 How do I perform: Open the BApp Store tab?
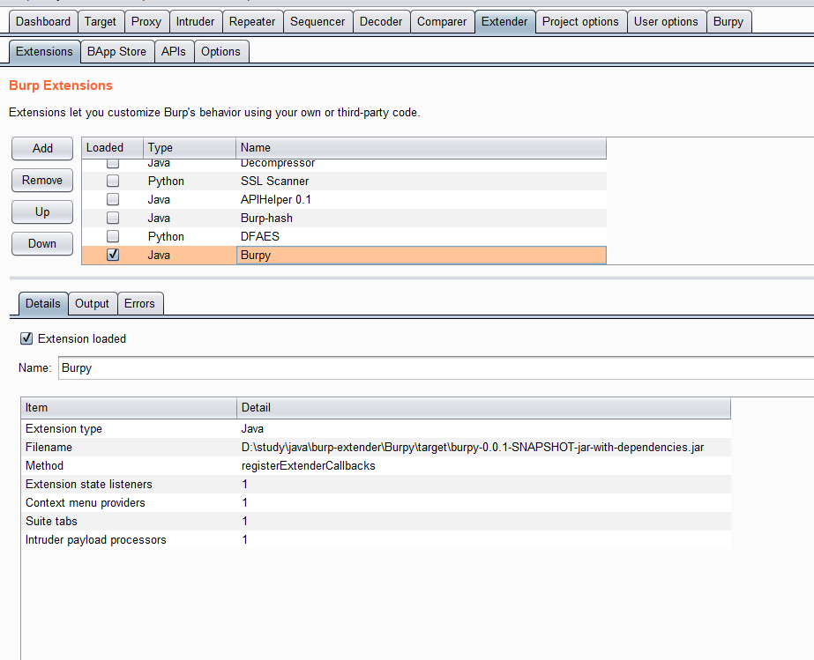(x=116, y=52)
